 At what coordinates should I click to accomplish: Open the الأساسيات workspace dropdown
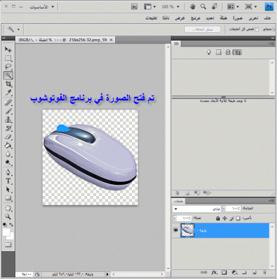click(42, 7)
